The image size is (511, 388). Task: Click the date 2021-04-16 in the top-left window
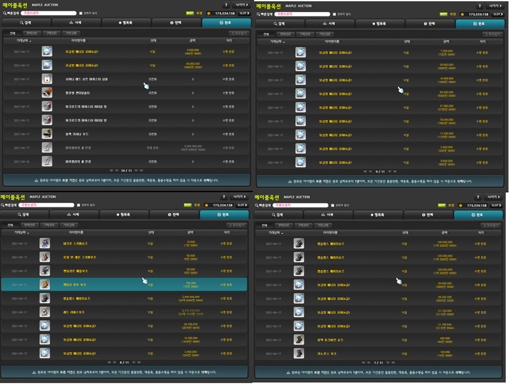click(22, 162)
